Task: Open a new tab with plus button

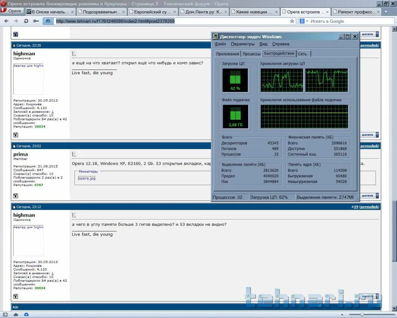Action: [x=386, y=12]
